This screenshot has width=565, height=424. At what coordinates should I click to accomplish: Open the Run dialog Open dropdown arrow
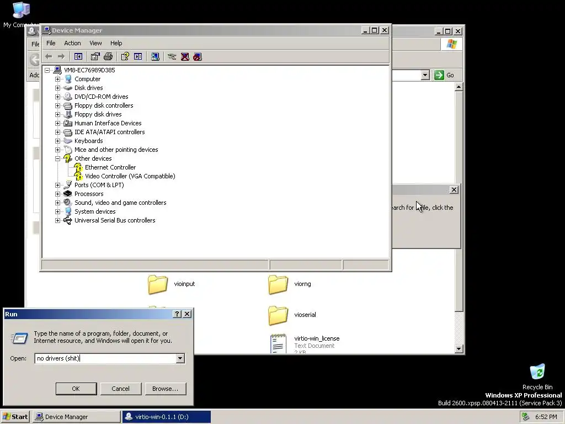[x=180, y=358]
